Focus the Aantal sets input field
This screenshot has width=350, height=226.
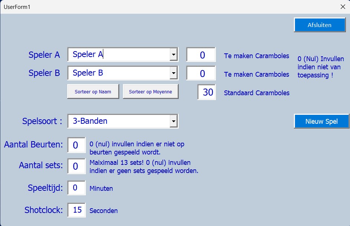coord(76,166)
